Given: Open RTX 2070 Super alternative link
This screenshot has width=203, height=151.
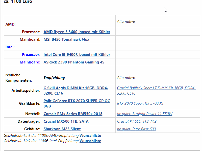Looking at the screenshot, I should 130,103.
